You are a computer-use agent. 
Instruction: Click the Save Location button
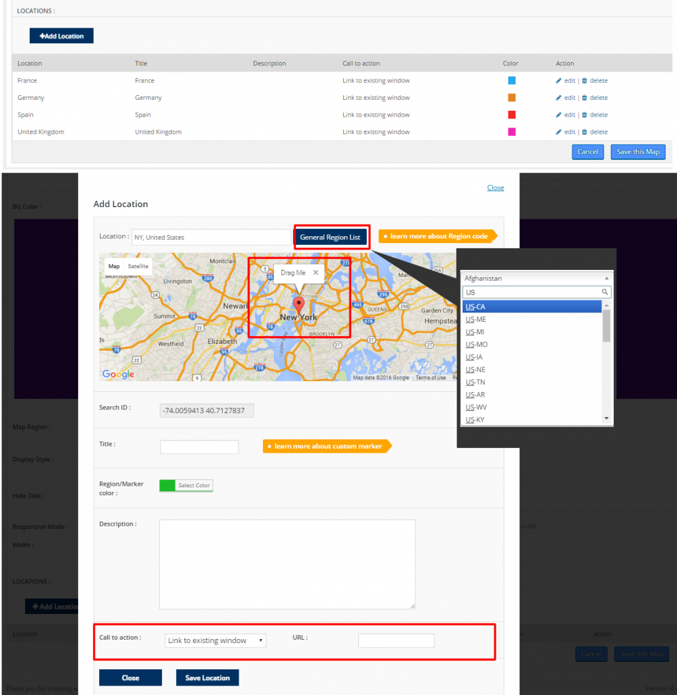(207, 677)
